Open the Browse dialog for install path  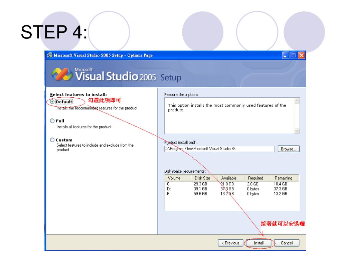click(289, 149)
